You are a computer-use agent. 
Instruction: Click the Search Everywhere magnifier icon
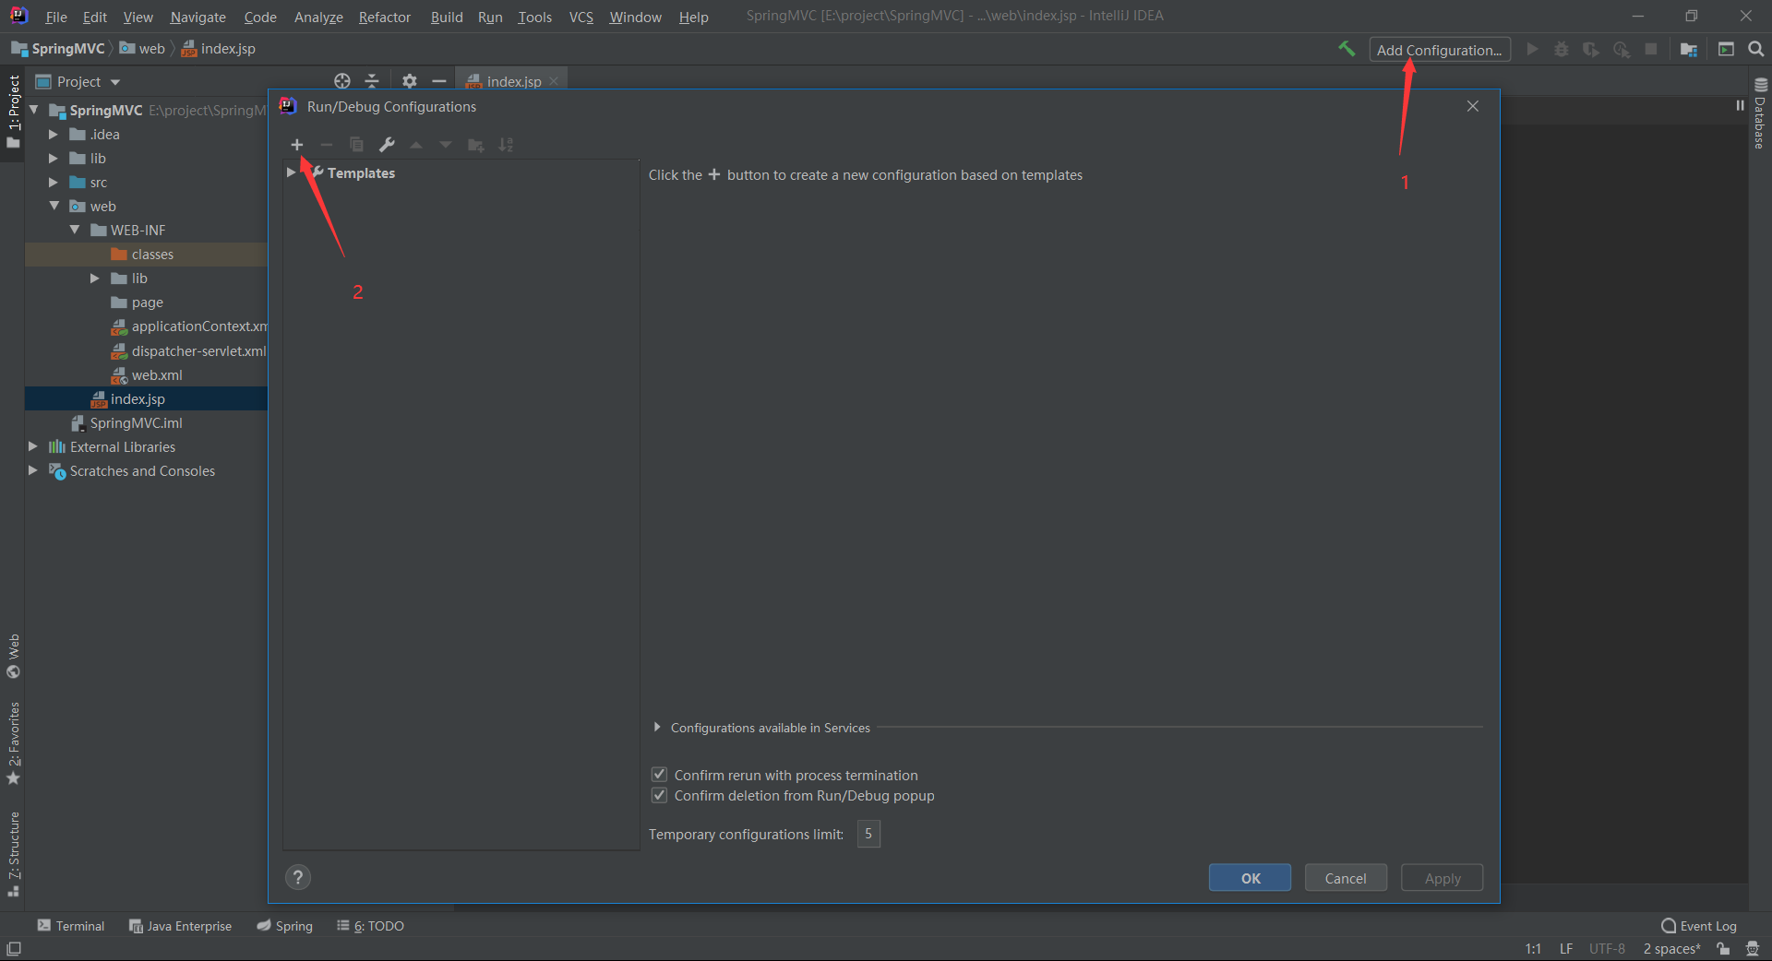coord(1756,49)
